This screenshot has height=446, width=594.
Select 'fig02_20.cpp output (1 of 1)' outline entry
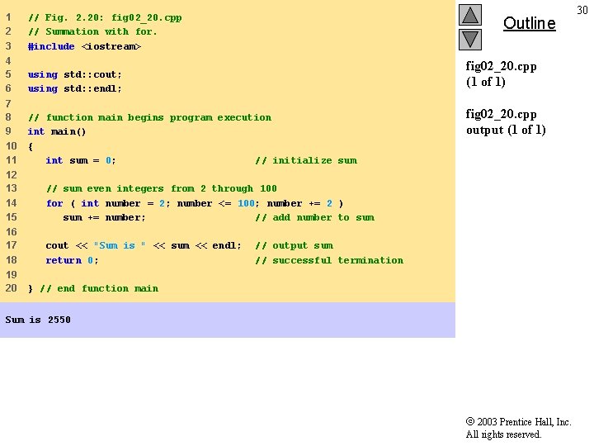tap(506, 121)
